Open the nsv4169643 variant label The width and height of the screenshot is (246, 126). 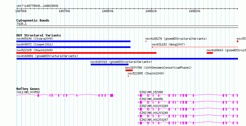pyautogui.click(x=226, y=50)
